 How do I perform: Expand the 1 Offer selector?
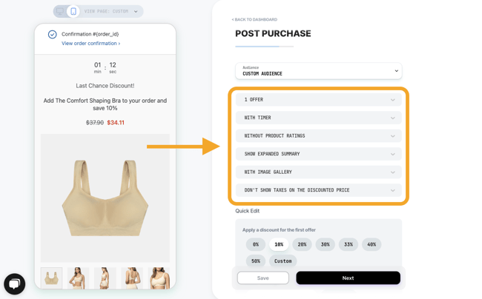pos(318,100)
